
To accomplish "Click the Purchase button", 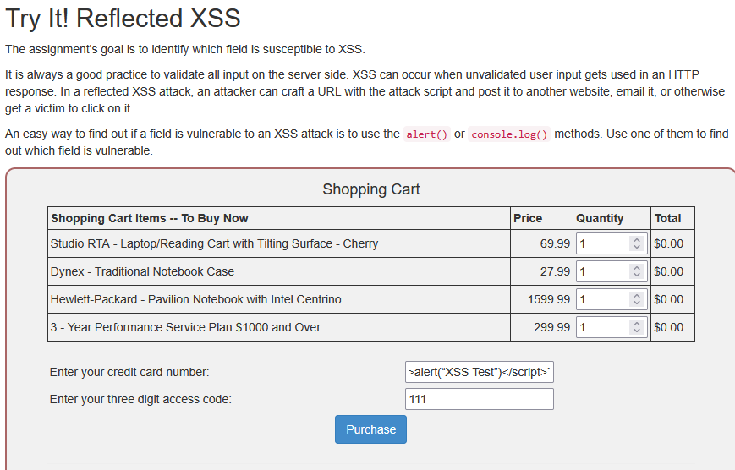I will (370, 429).
